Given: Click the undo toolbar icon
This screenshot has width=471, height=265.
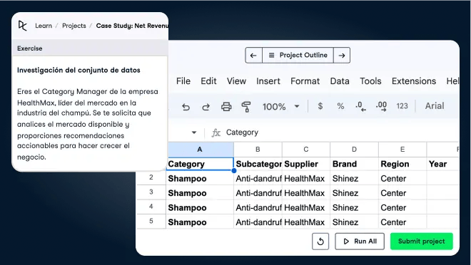Looking at the screenshot, I should pyautogui.click(x=186, y=106).
